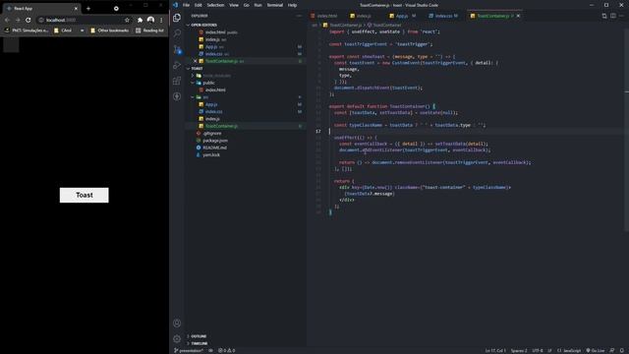Open the Run and Debug view

[177, 65]
